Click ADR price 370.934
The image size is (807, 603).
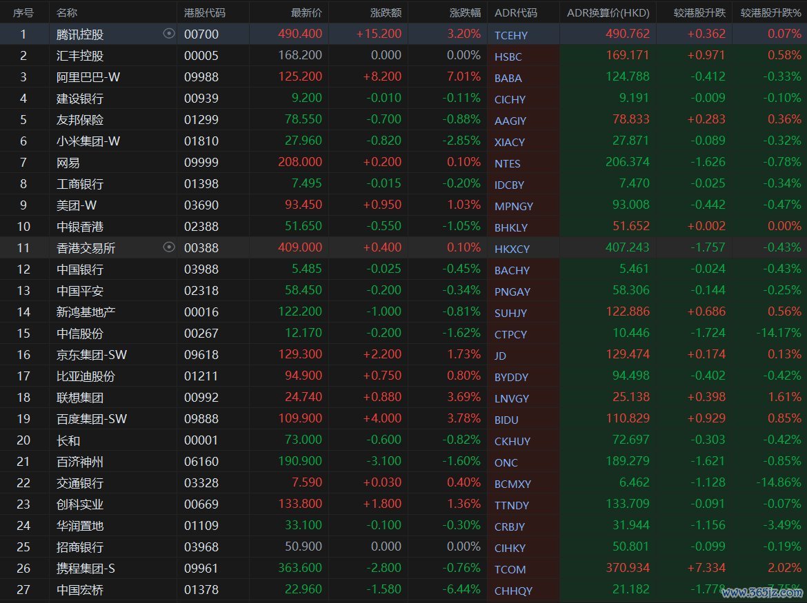[x=628, y=568]
